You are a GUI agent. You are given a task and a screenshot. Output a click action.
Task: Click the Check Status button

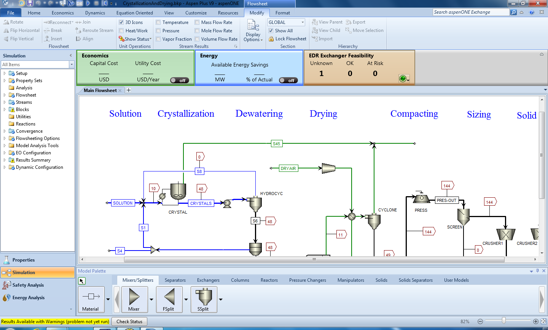(129, 322)
